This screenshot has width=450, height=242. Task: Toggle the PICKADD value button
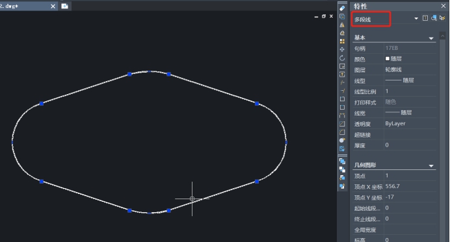coord(425,18)
